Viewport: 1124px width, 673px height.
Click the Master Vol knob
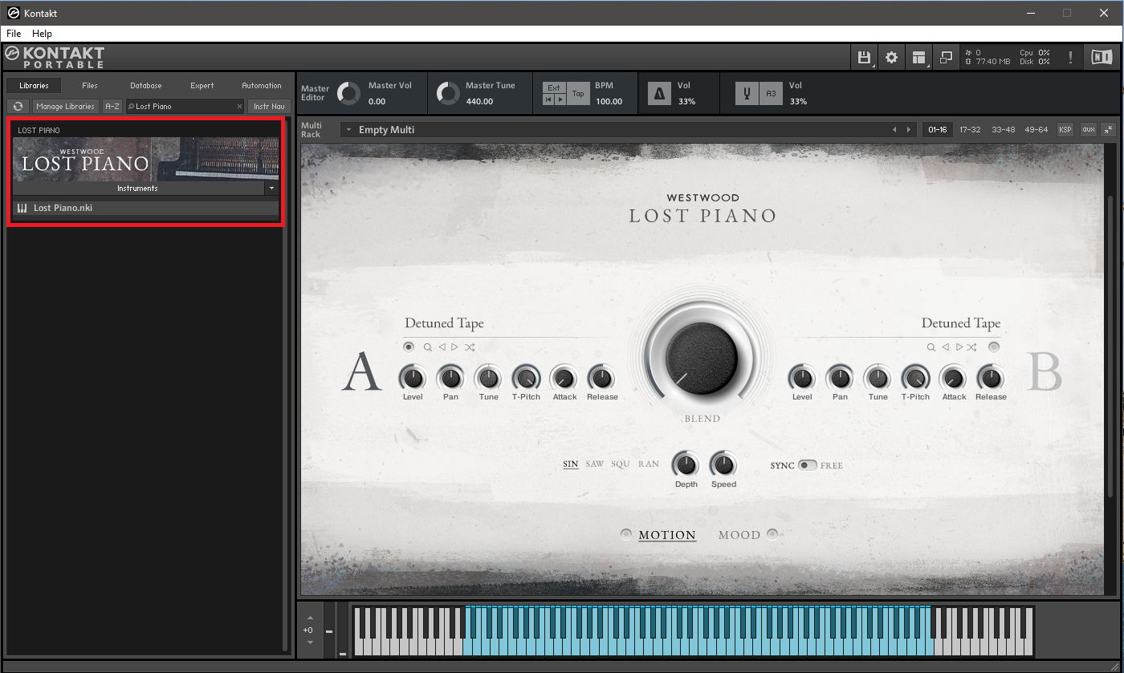(348, 94)
